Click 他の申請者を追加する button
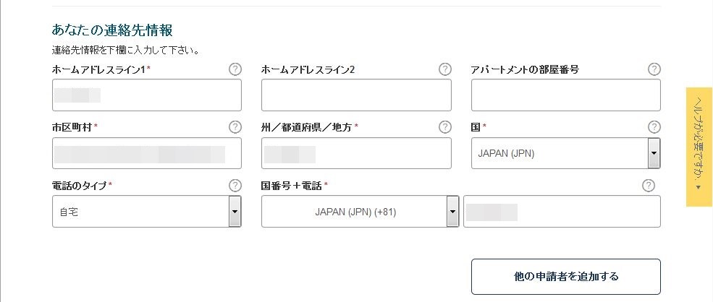Image resolution: width=713 pixels, height=302 pixels. click(x=565, y=277)
